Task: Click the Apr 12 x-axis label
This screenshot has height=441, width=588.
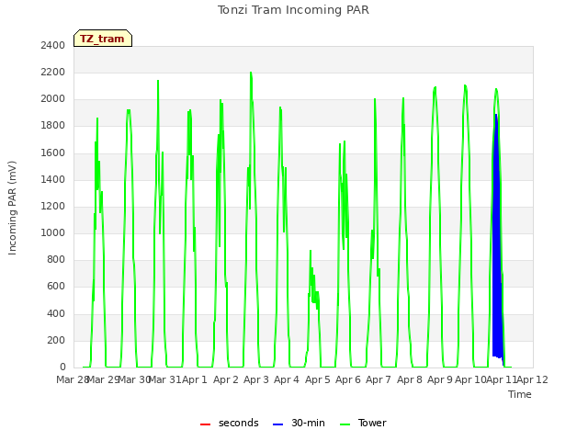Action: coord(533,379)
